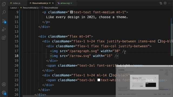Image resolution: width=173 pixels, height=97 pixels.
Task: Open the editor More Actions menu
Action: (169, 3)
